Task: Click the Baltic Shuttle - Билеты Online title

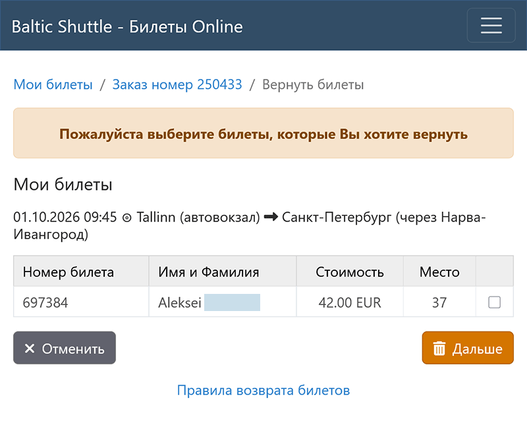Action: coord(127,26)
